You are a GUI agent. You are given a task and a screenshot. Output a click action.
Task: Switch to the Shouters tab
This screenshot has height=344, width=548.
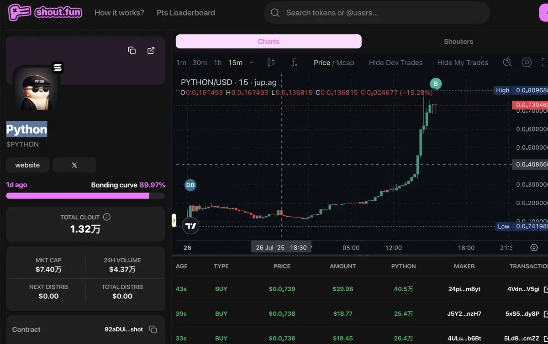tap(458, 42)
